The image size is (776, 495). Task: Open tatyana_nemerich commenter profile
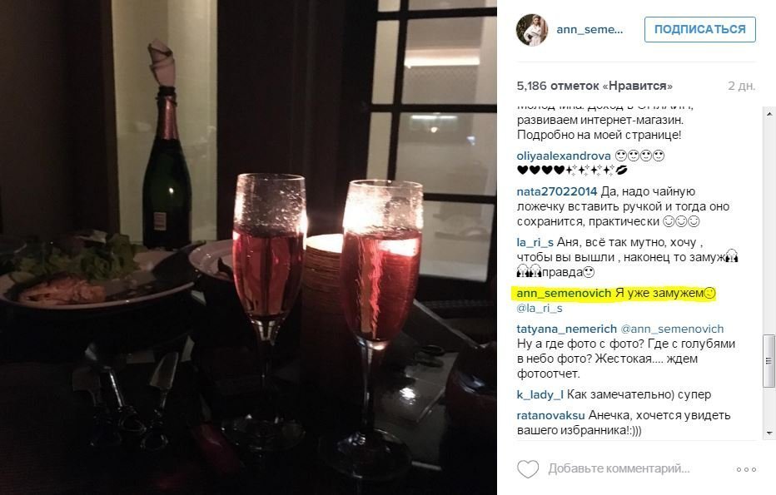tap(567, 329)
